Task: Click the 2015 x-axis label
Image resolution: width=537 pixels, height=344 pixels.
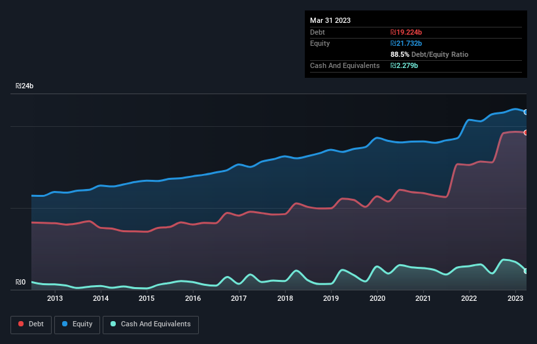Action: [x=147, y=298]
